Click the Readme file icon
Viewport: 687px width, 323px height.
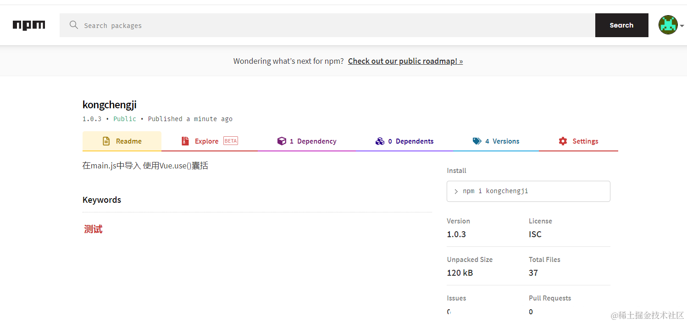pos(106,141)
